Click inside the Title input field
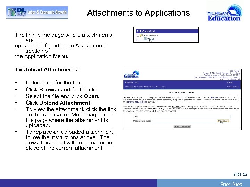Viewport: 250px width, 187px height. [x=191, y=117]
